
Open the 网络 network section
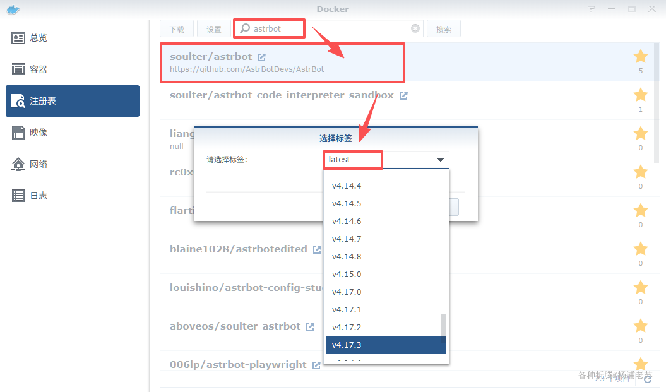[72, 163]
